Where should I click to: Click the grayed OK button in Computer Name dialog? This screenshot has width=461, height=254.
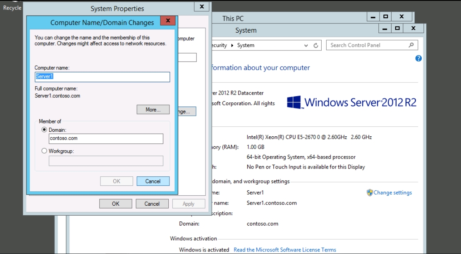coord(117,181)
